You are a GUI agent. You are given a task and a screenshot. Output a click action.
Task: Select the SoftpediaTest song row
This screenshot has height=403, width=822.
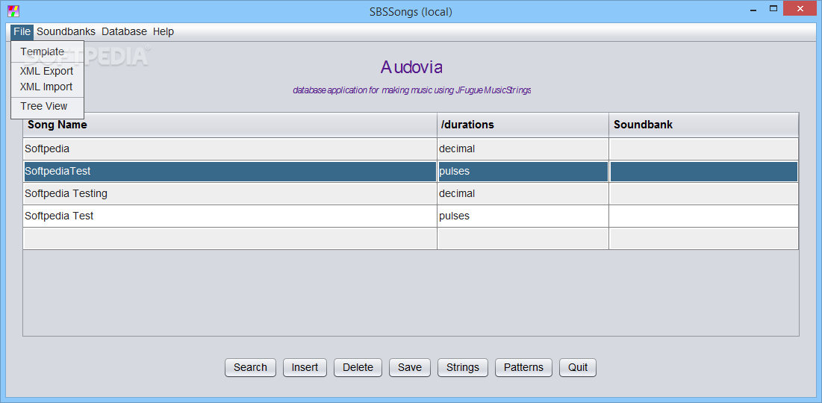point(411,172)
